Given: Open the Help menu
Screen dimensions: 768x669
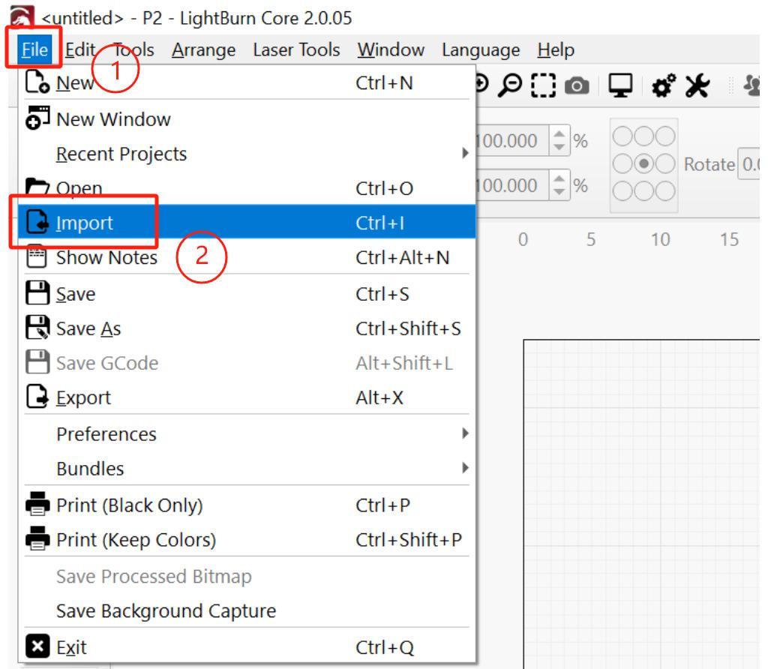Looking at the screenshot, I should [x=556, y=49].
